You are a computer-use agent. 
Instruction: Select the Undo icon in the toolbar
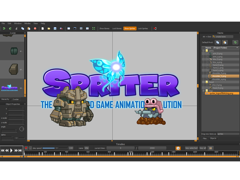pos(4,28)
